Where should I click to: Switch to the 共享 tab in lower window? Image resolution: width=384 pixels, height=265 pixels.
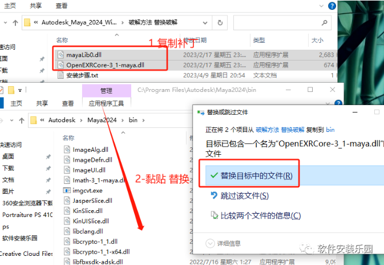(42, 103)
